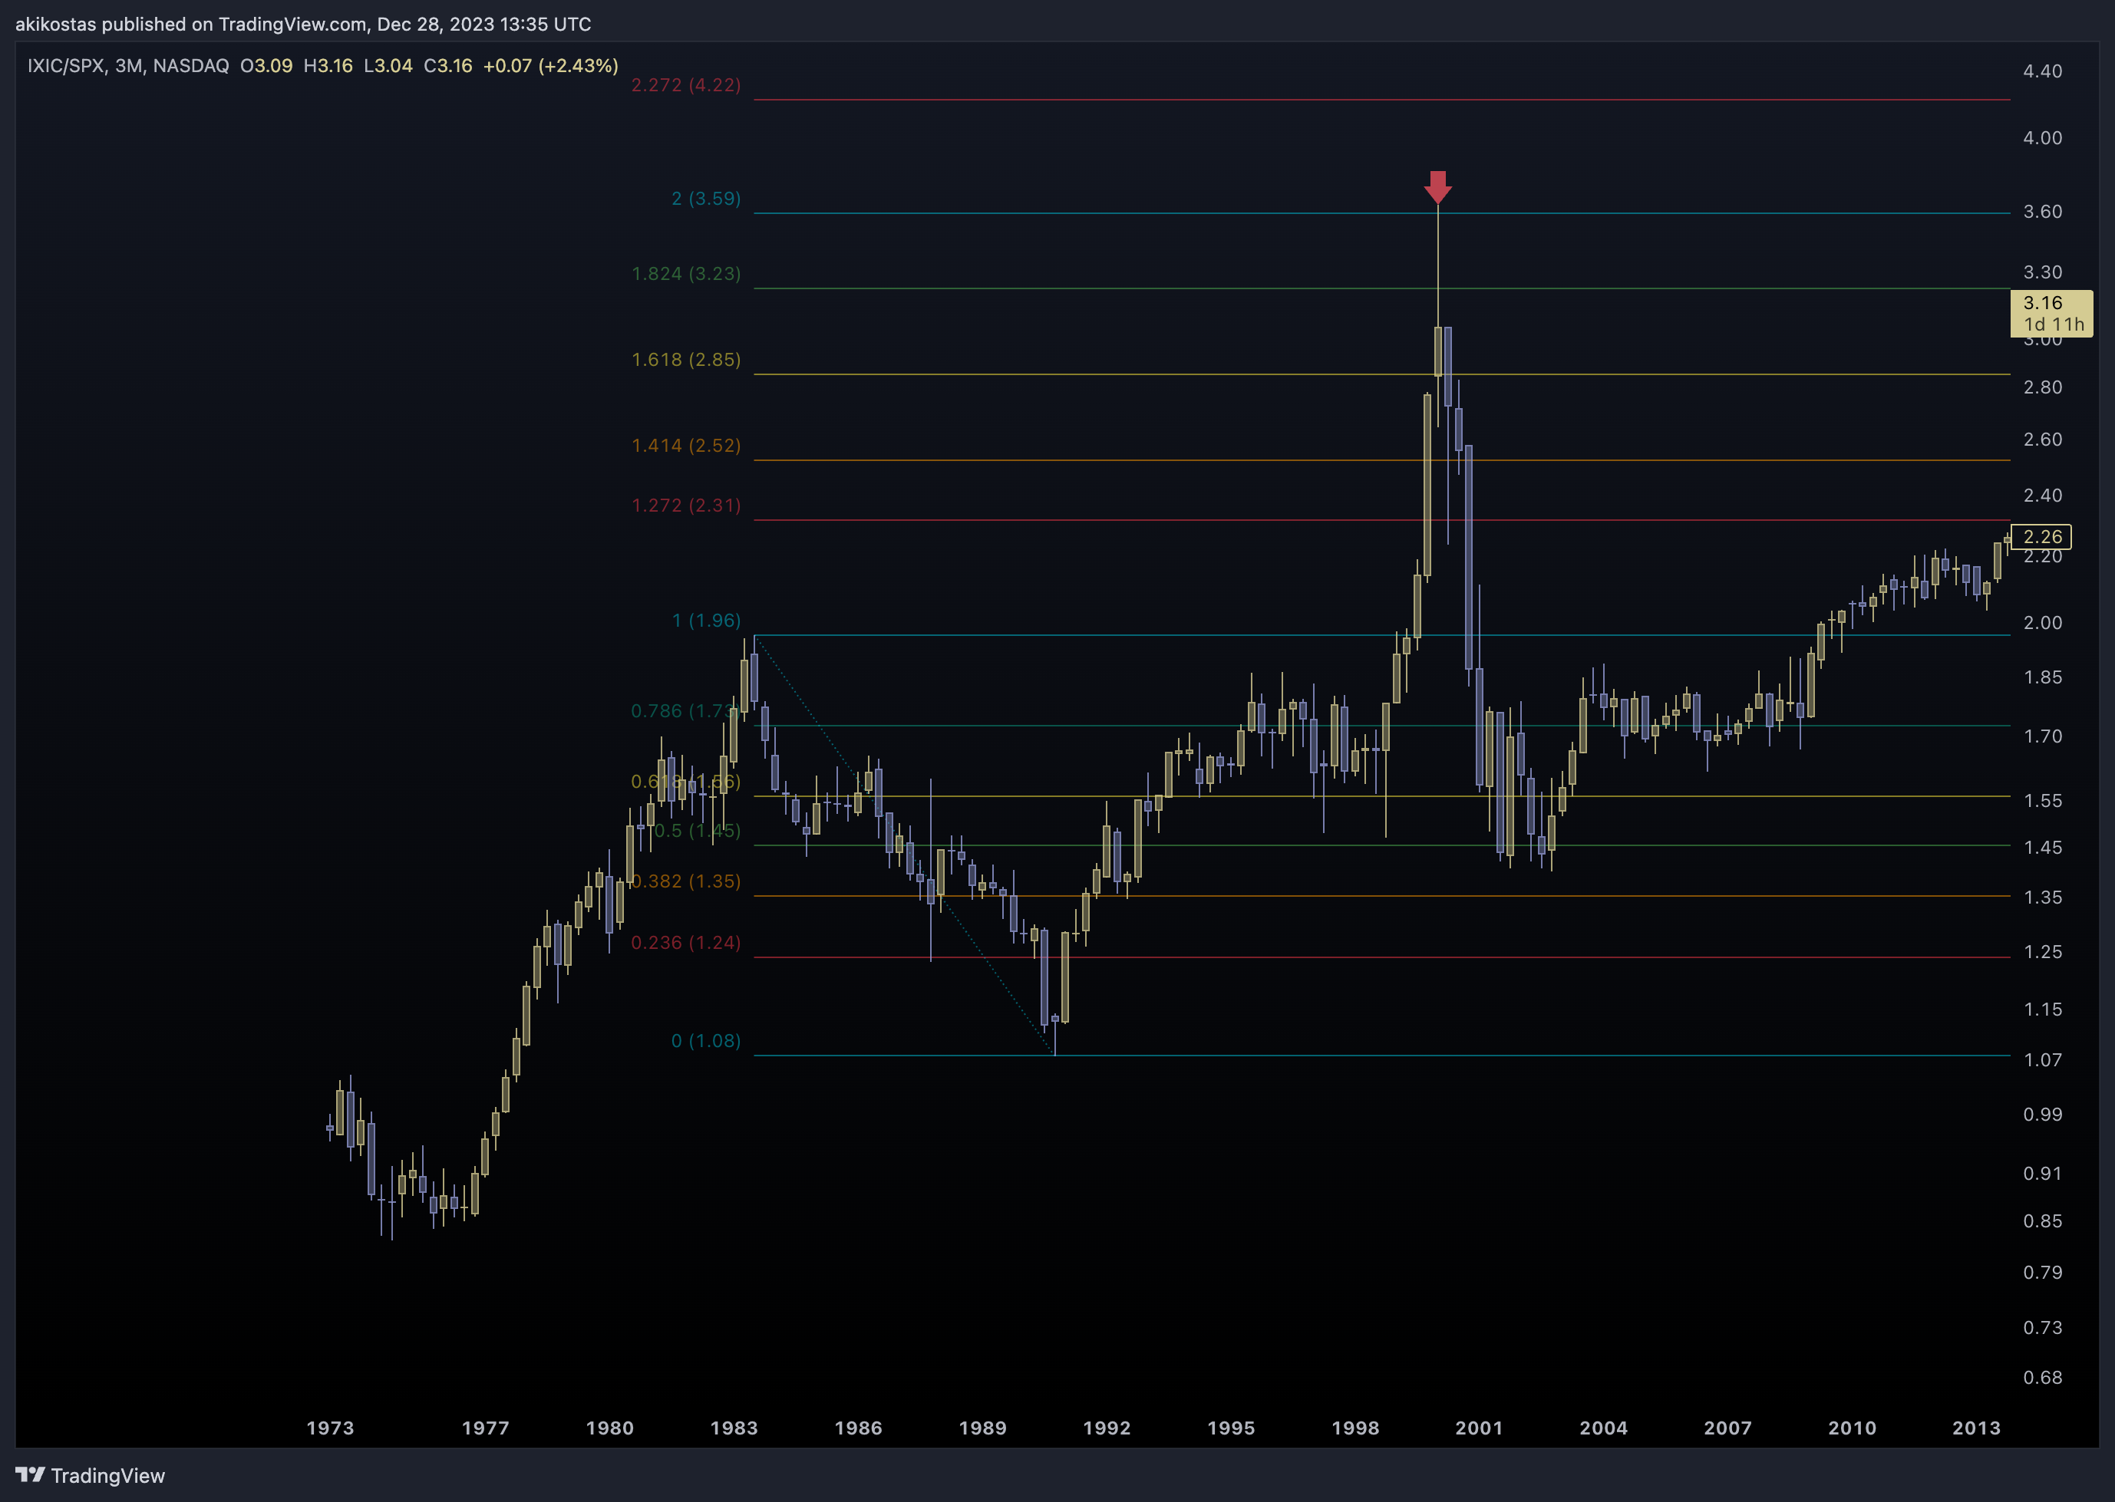Select the 0.236 (1.24) Fibonacci label
Image resolution: width=2115 pixels, height=1502 pixels.
(x=685, y=943)
